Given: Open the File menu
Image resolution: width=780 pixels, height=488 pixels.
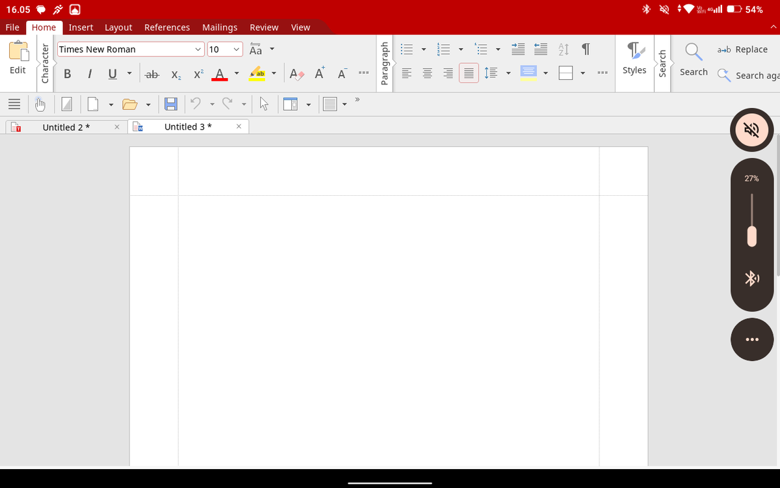Looking at the screenshot, I should [12, 27].
